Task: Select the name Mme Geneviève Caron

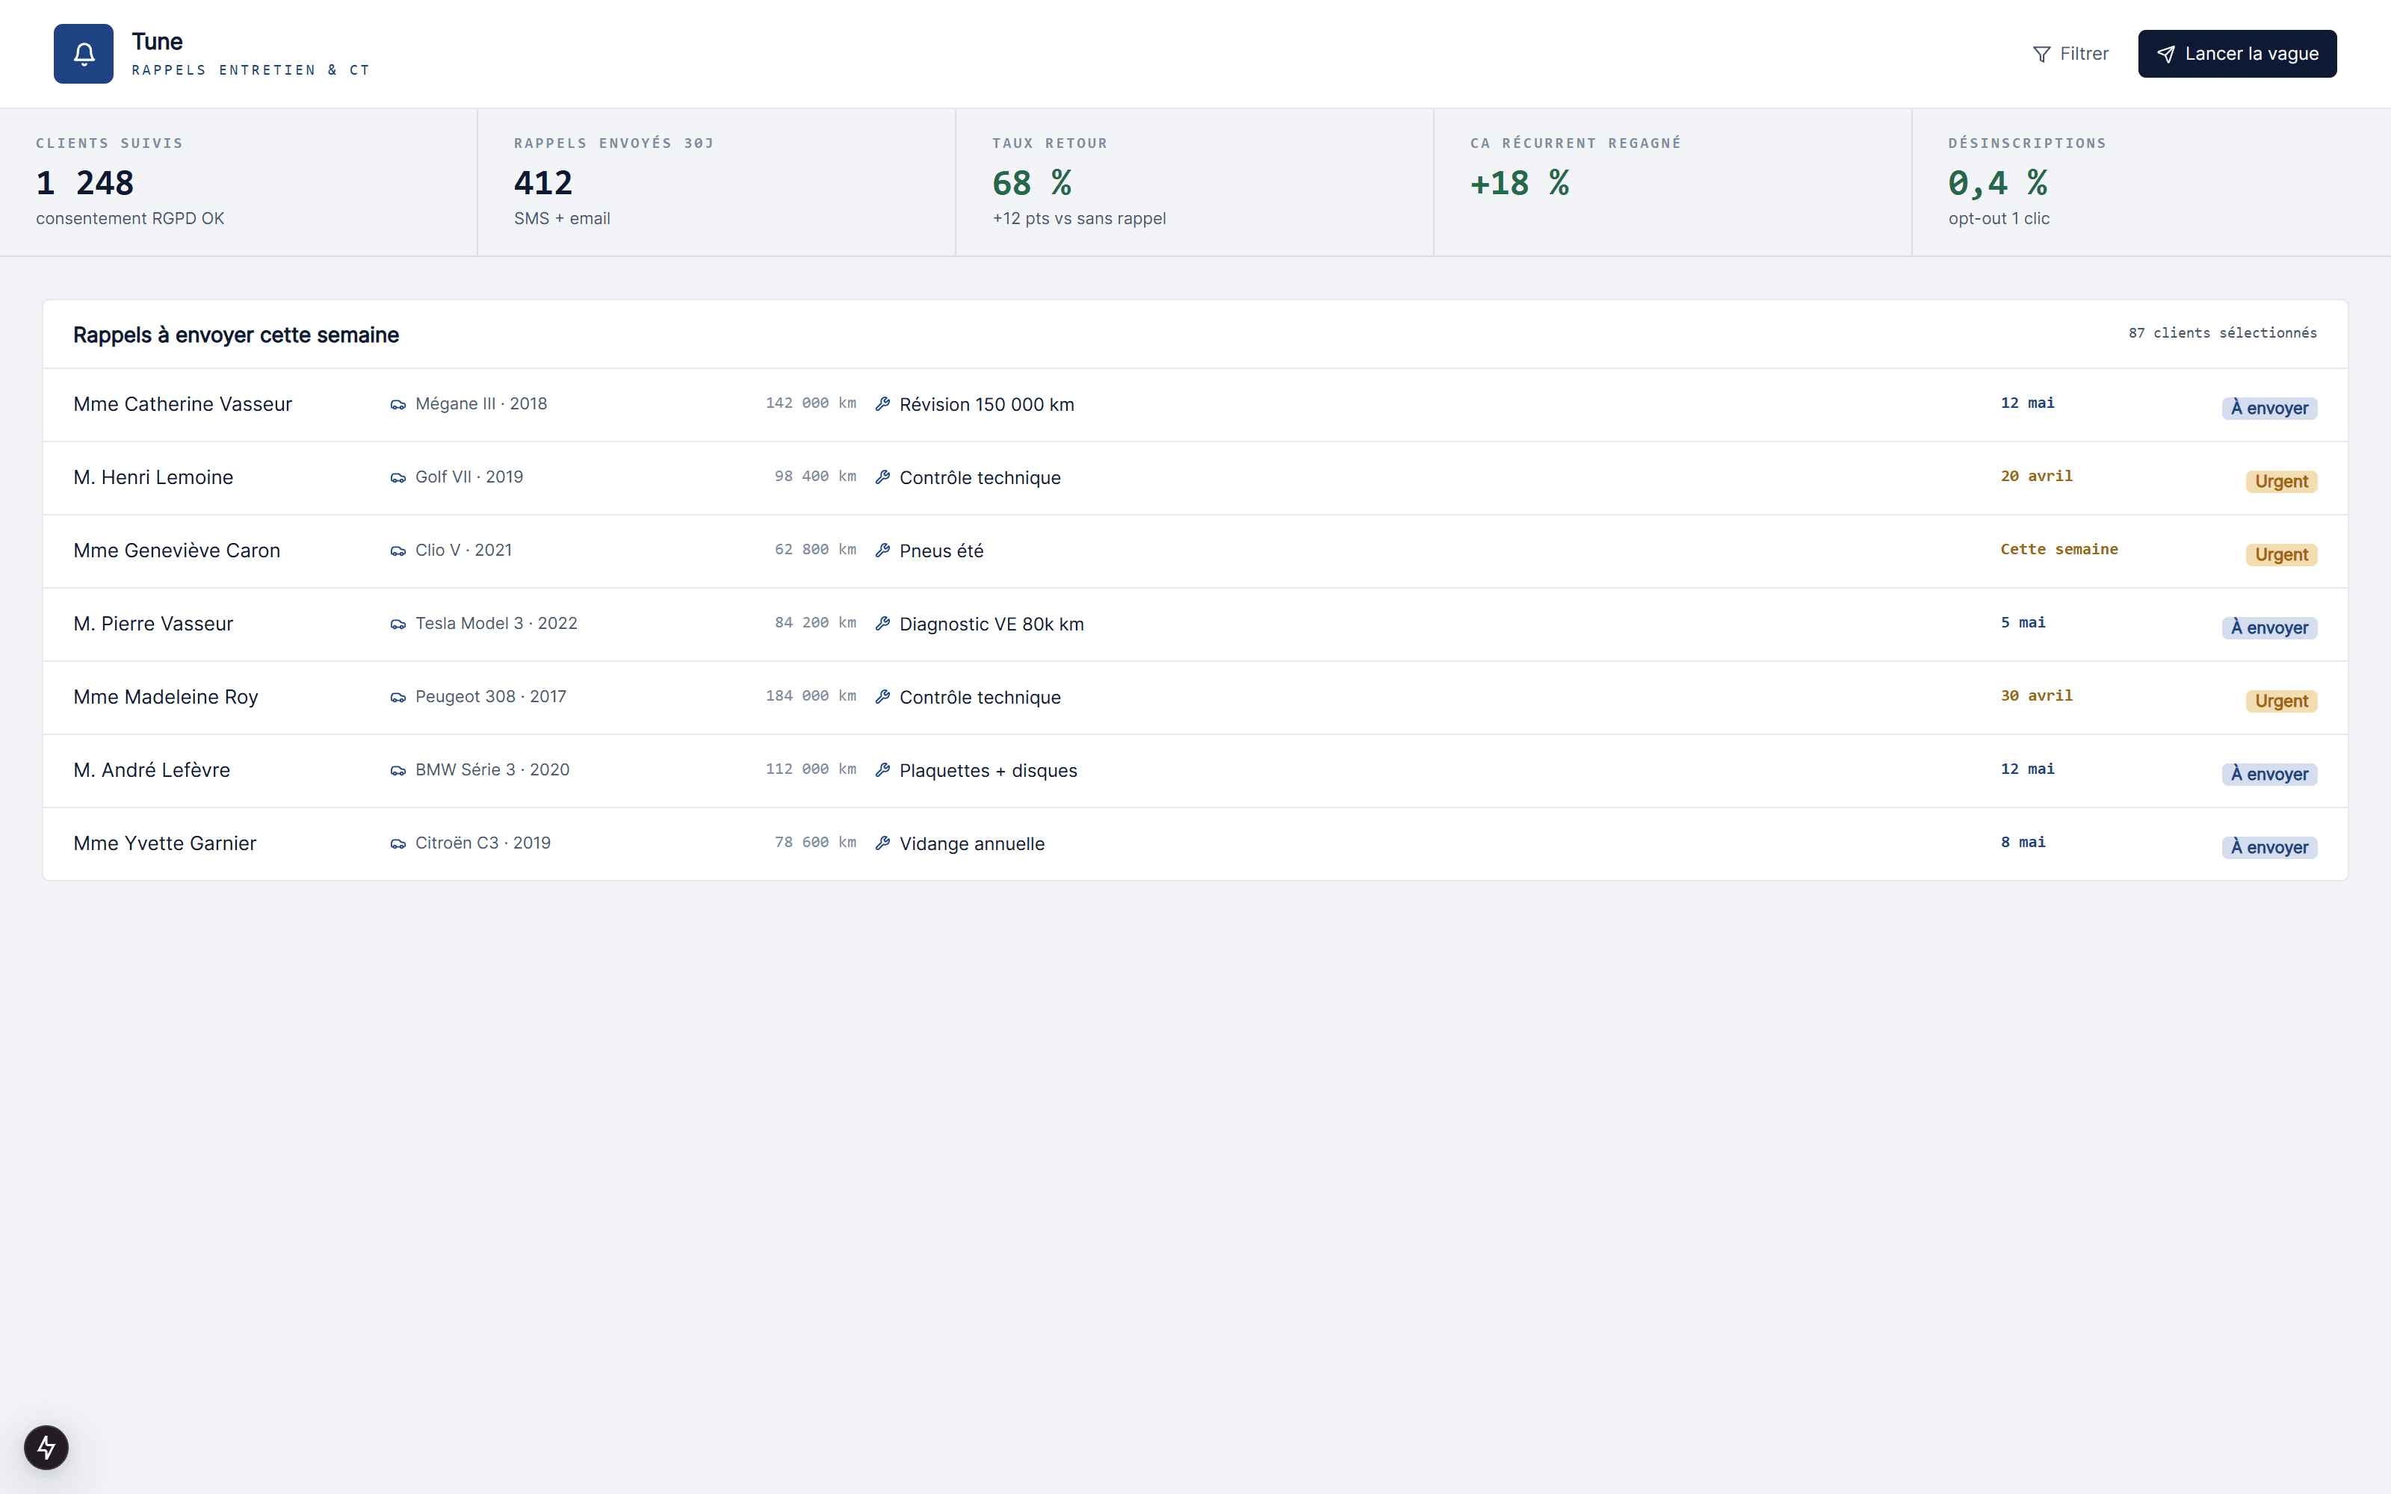Action: (177, 551)
